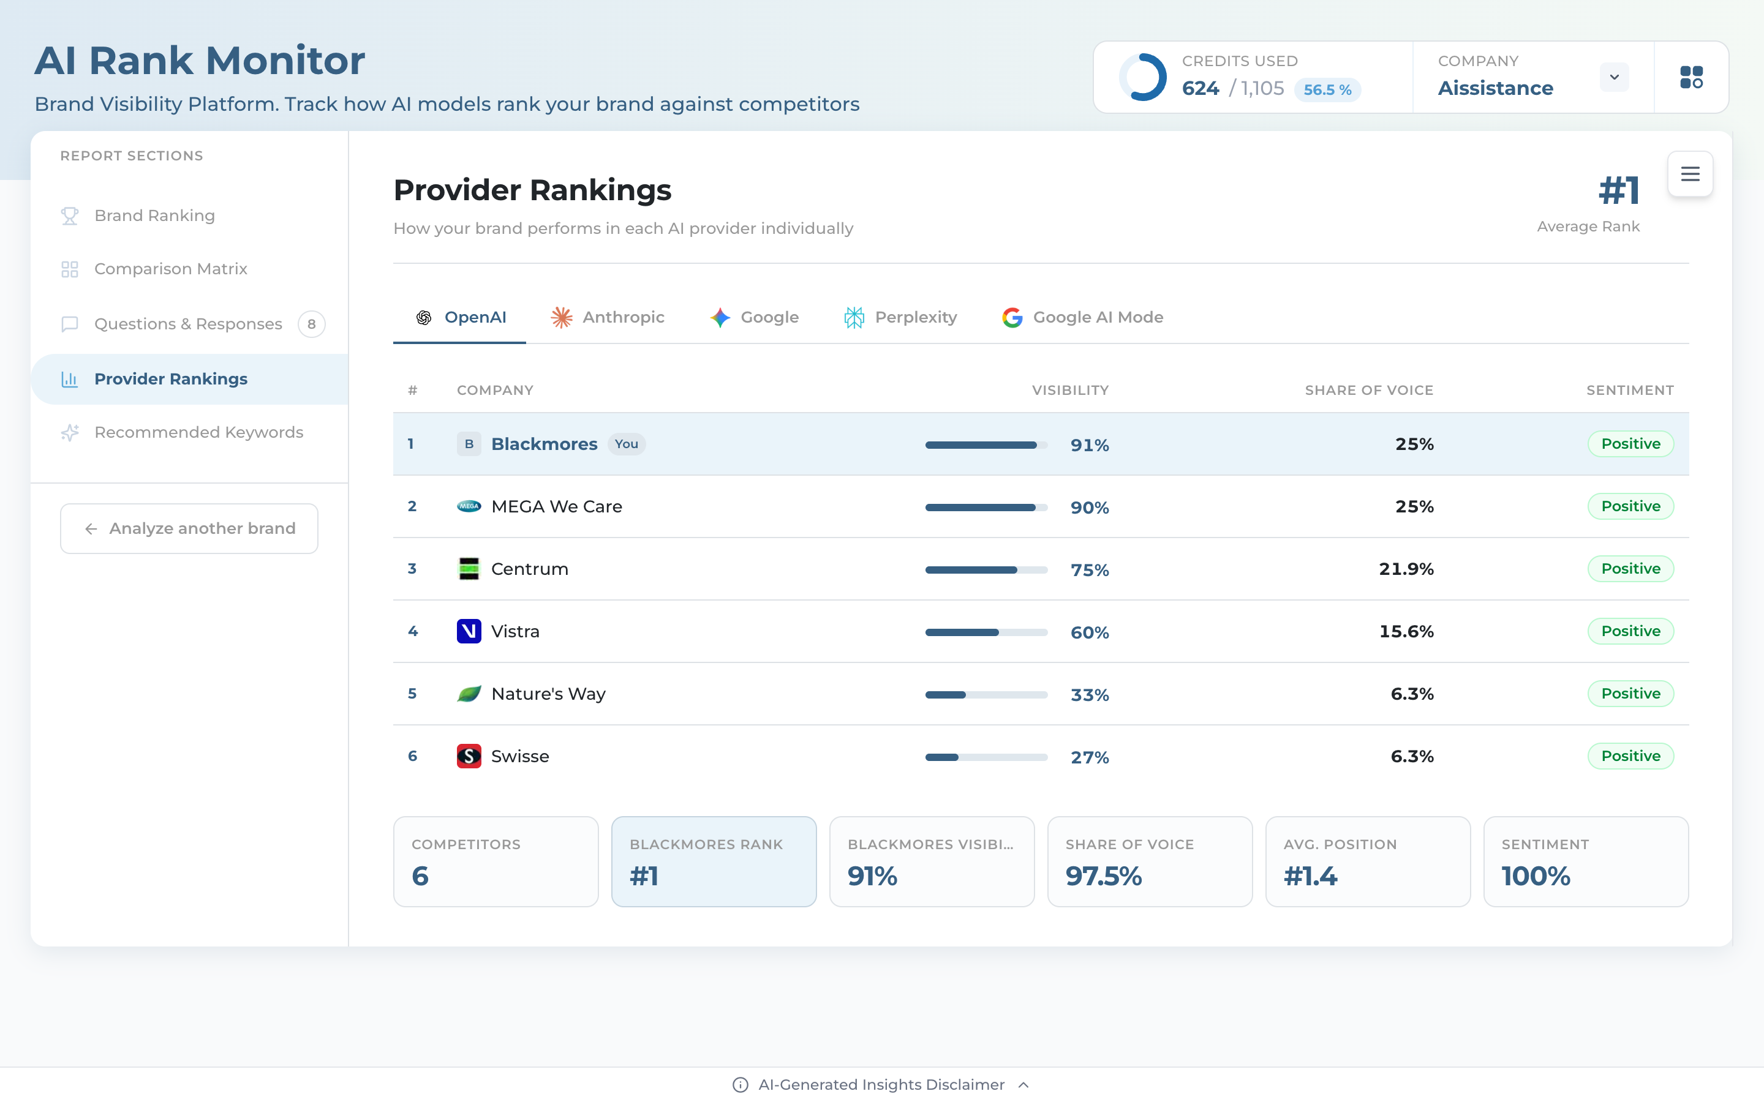Click the Avg. Position #1.4 card
The image size is (1764, 1102).
click(x=1368, y=861)
